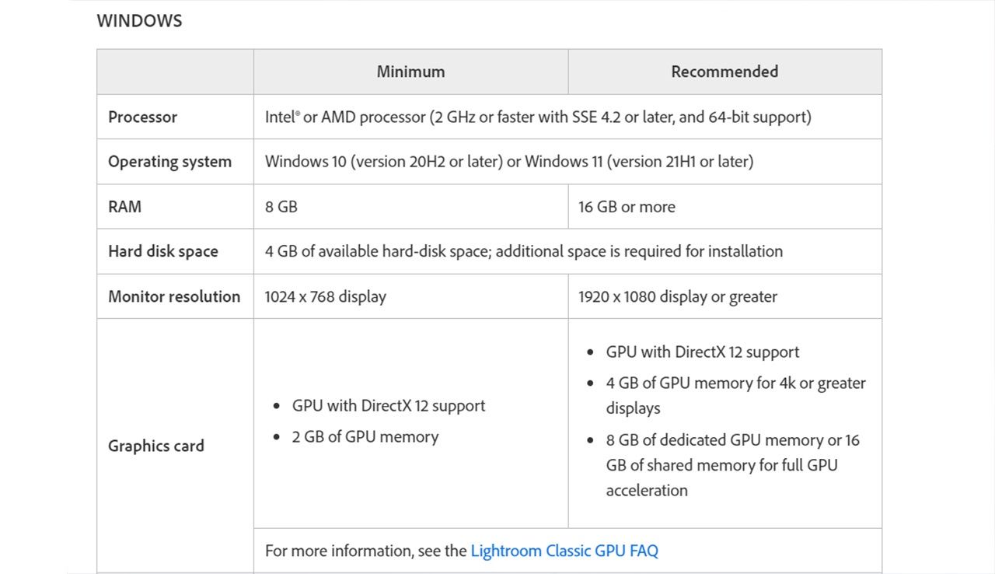995x574 pixels.
Task: Click the Processor row label
Action: tap(143, 117)
